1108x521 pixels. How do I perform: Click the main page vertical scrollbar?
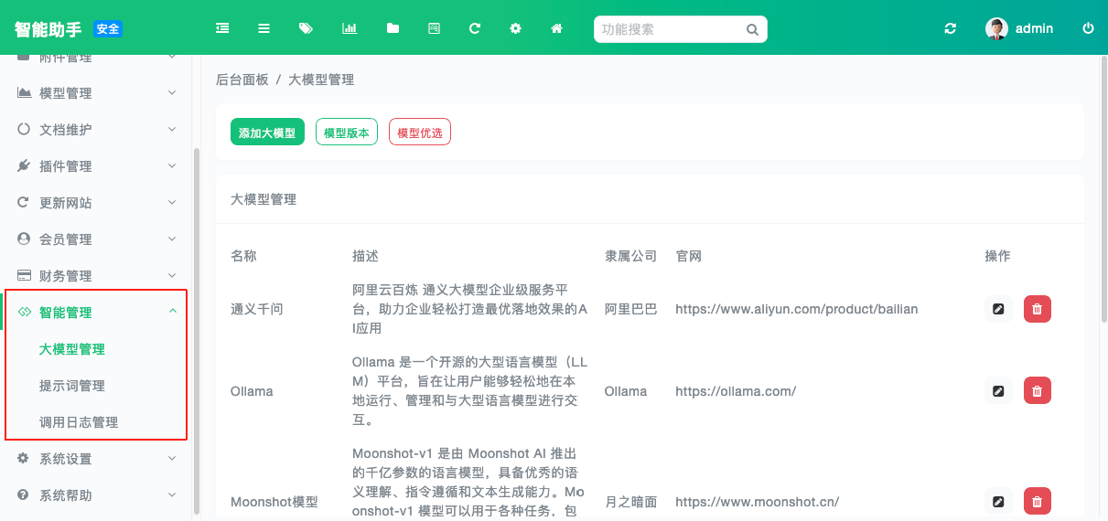tap(1103, 189)
